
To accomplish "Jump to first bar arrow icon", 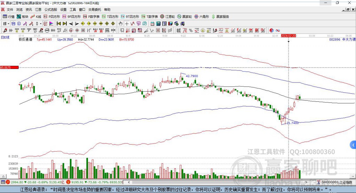I will [x=58, y=24].
